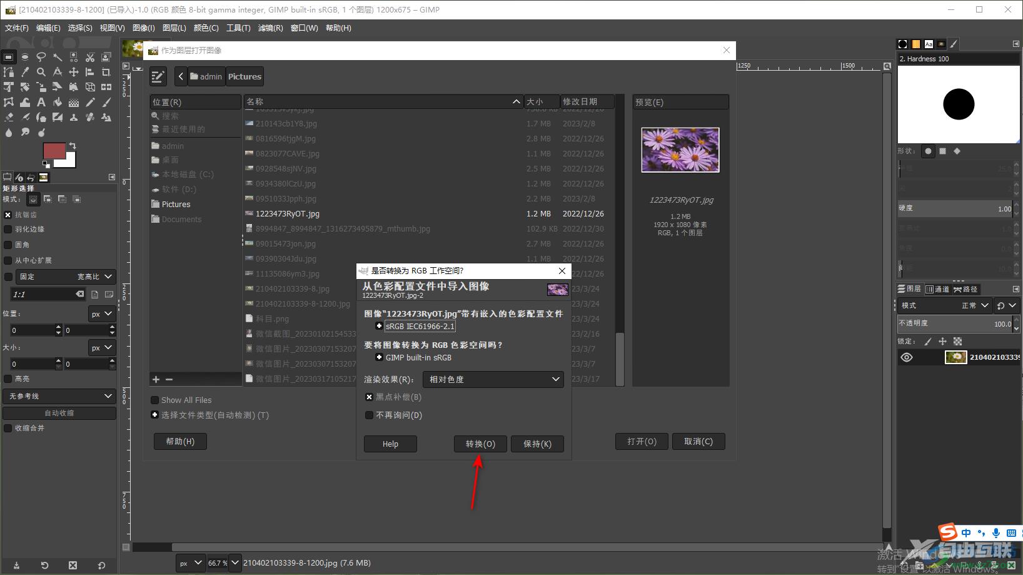Click the red foreground color swatch
Screen dimensions: 1023x575
tap(53, 151)
